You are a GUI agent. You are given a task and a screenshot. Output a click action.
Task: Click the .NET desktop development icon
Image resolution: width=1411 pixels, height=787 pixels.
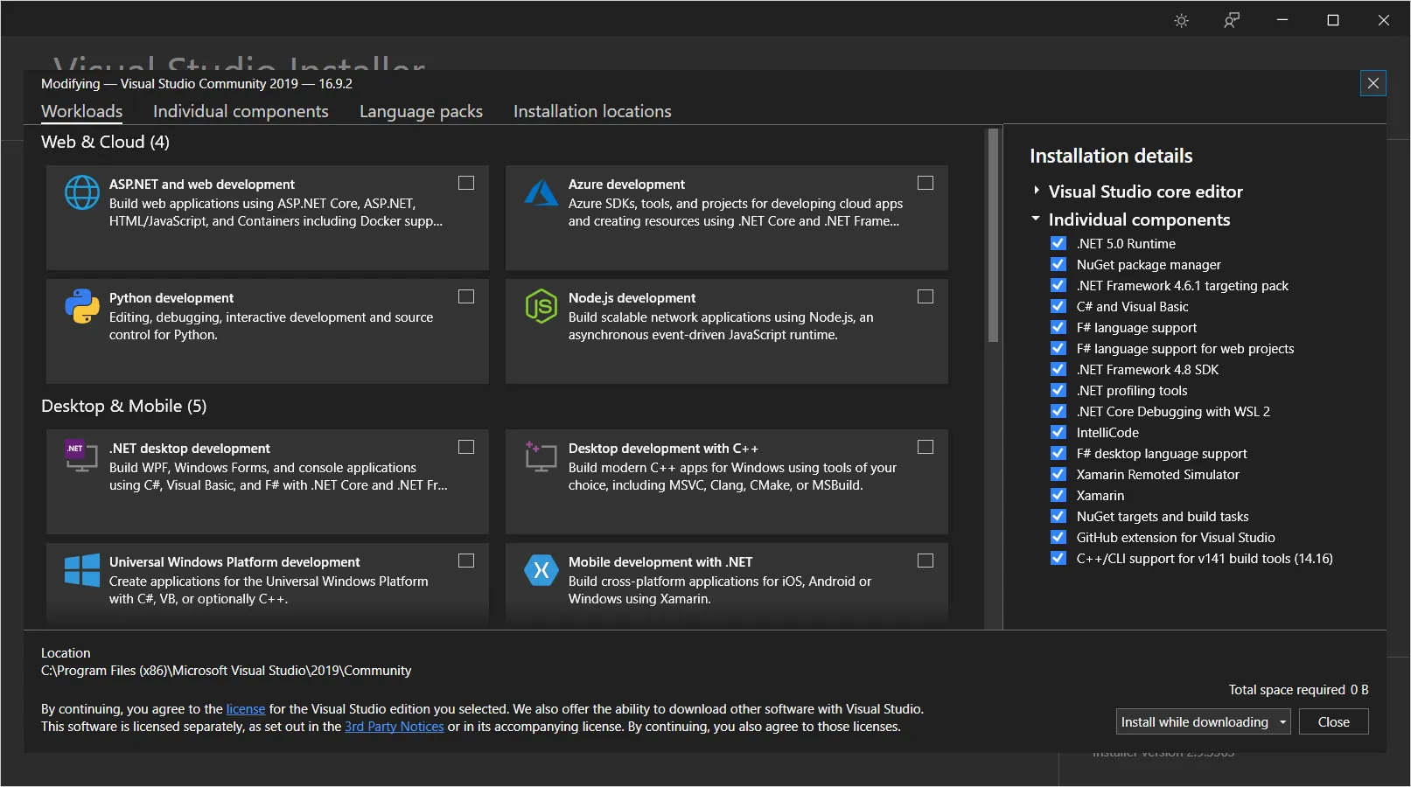point(80,456)
